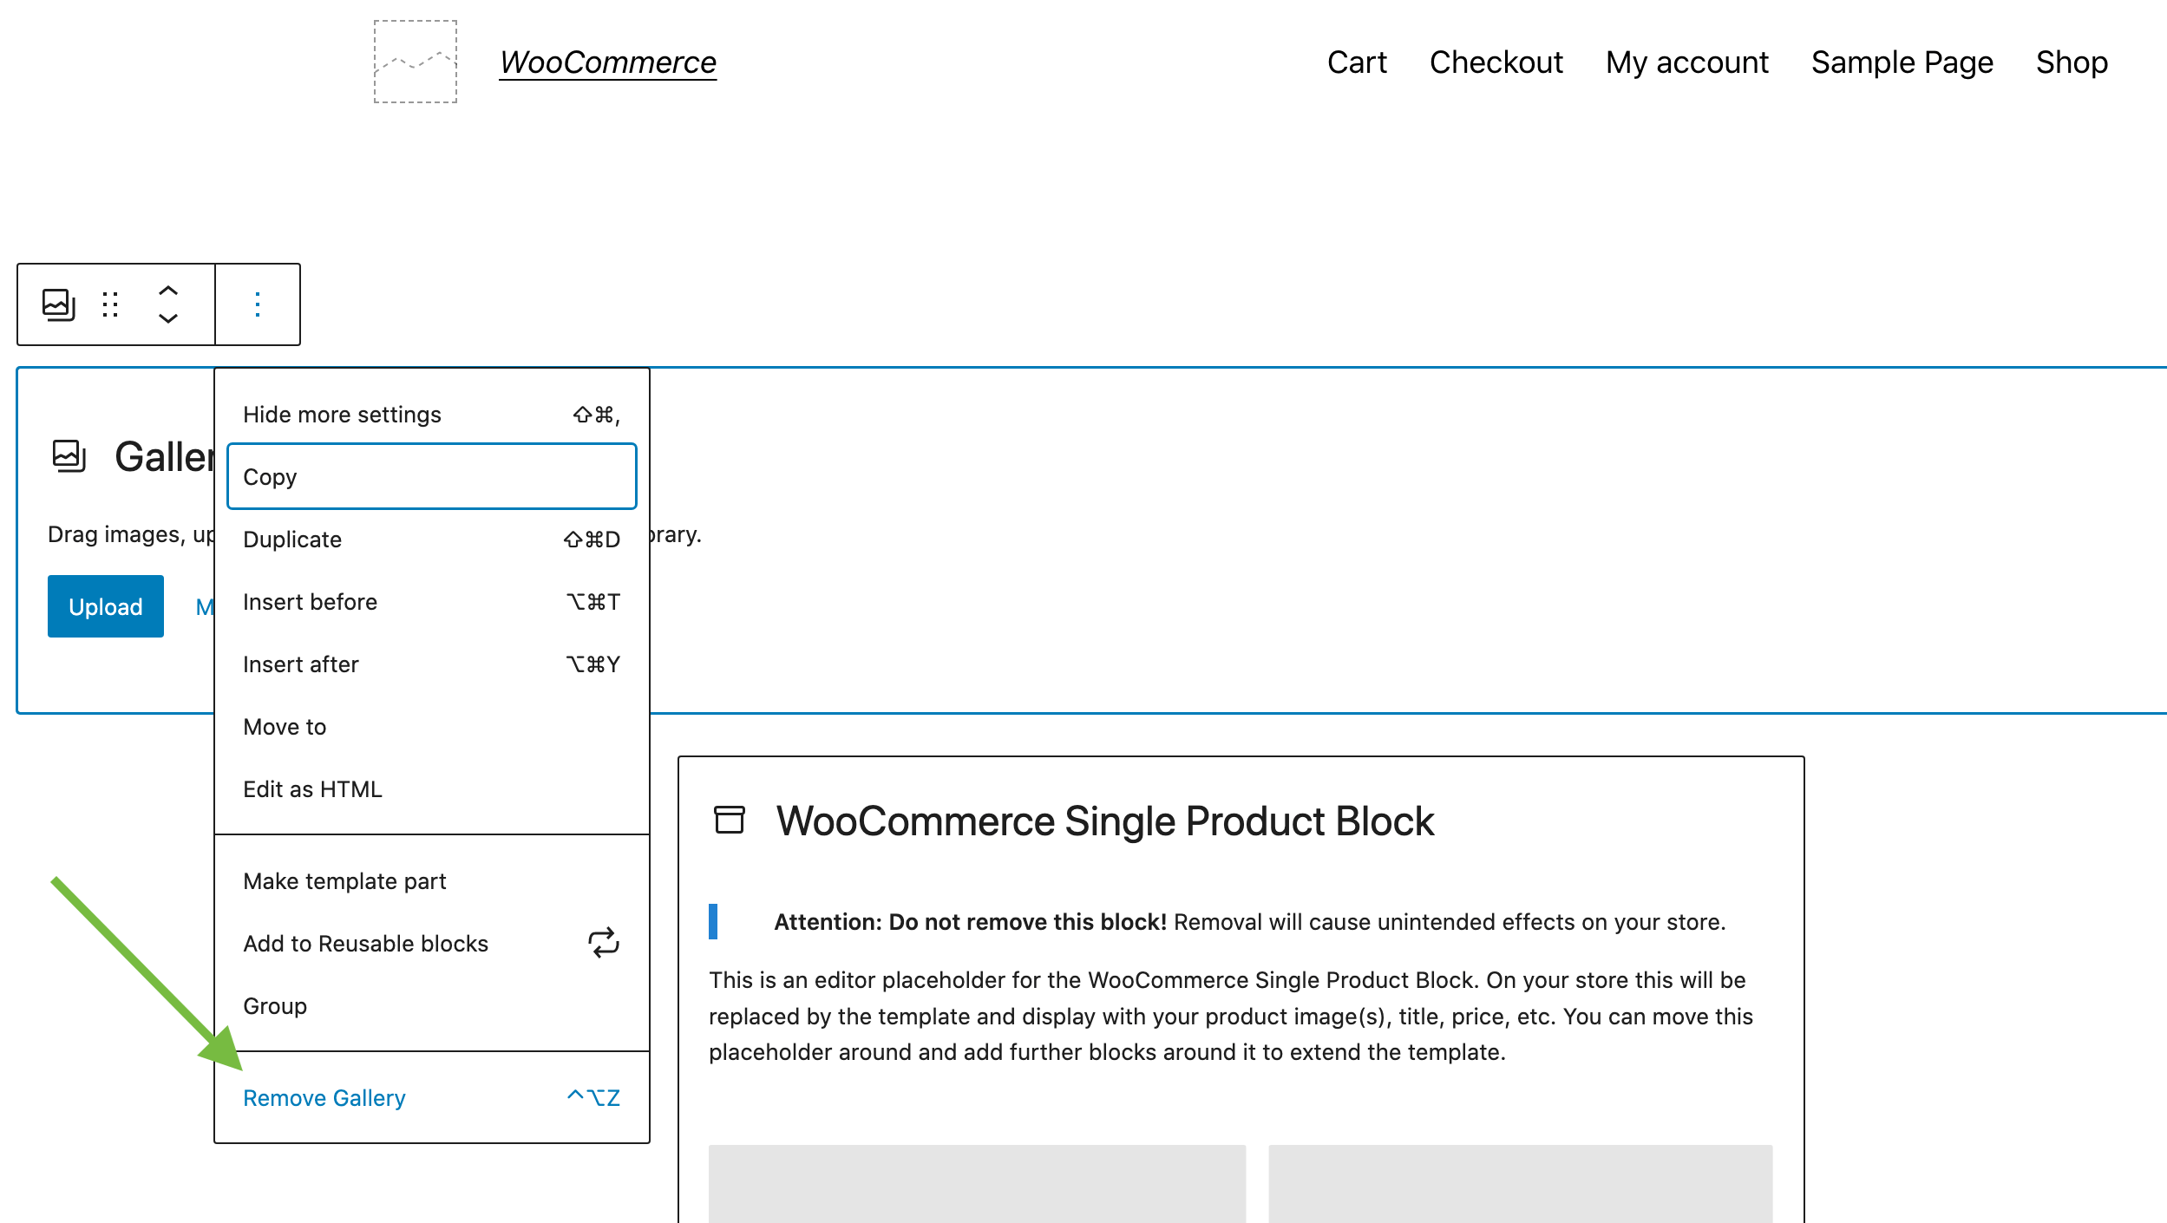The image size is (2167, 1223).
Task: Select Duplicate from the options menu
Action: (292, 539)
